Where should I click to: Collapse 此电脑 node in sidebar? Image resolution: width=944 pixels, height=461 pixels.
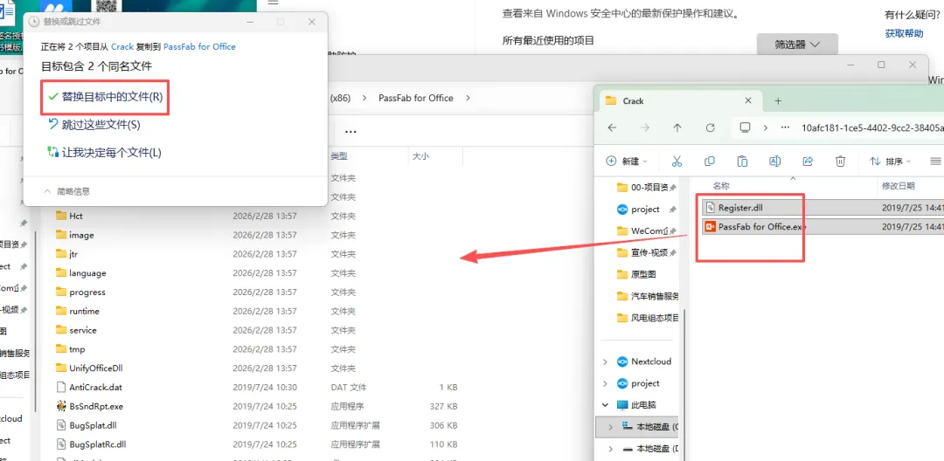[605, 405]
